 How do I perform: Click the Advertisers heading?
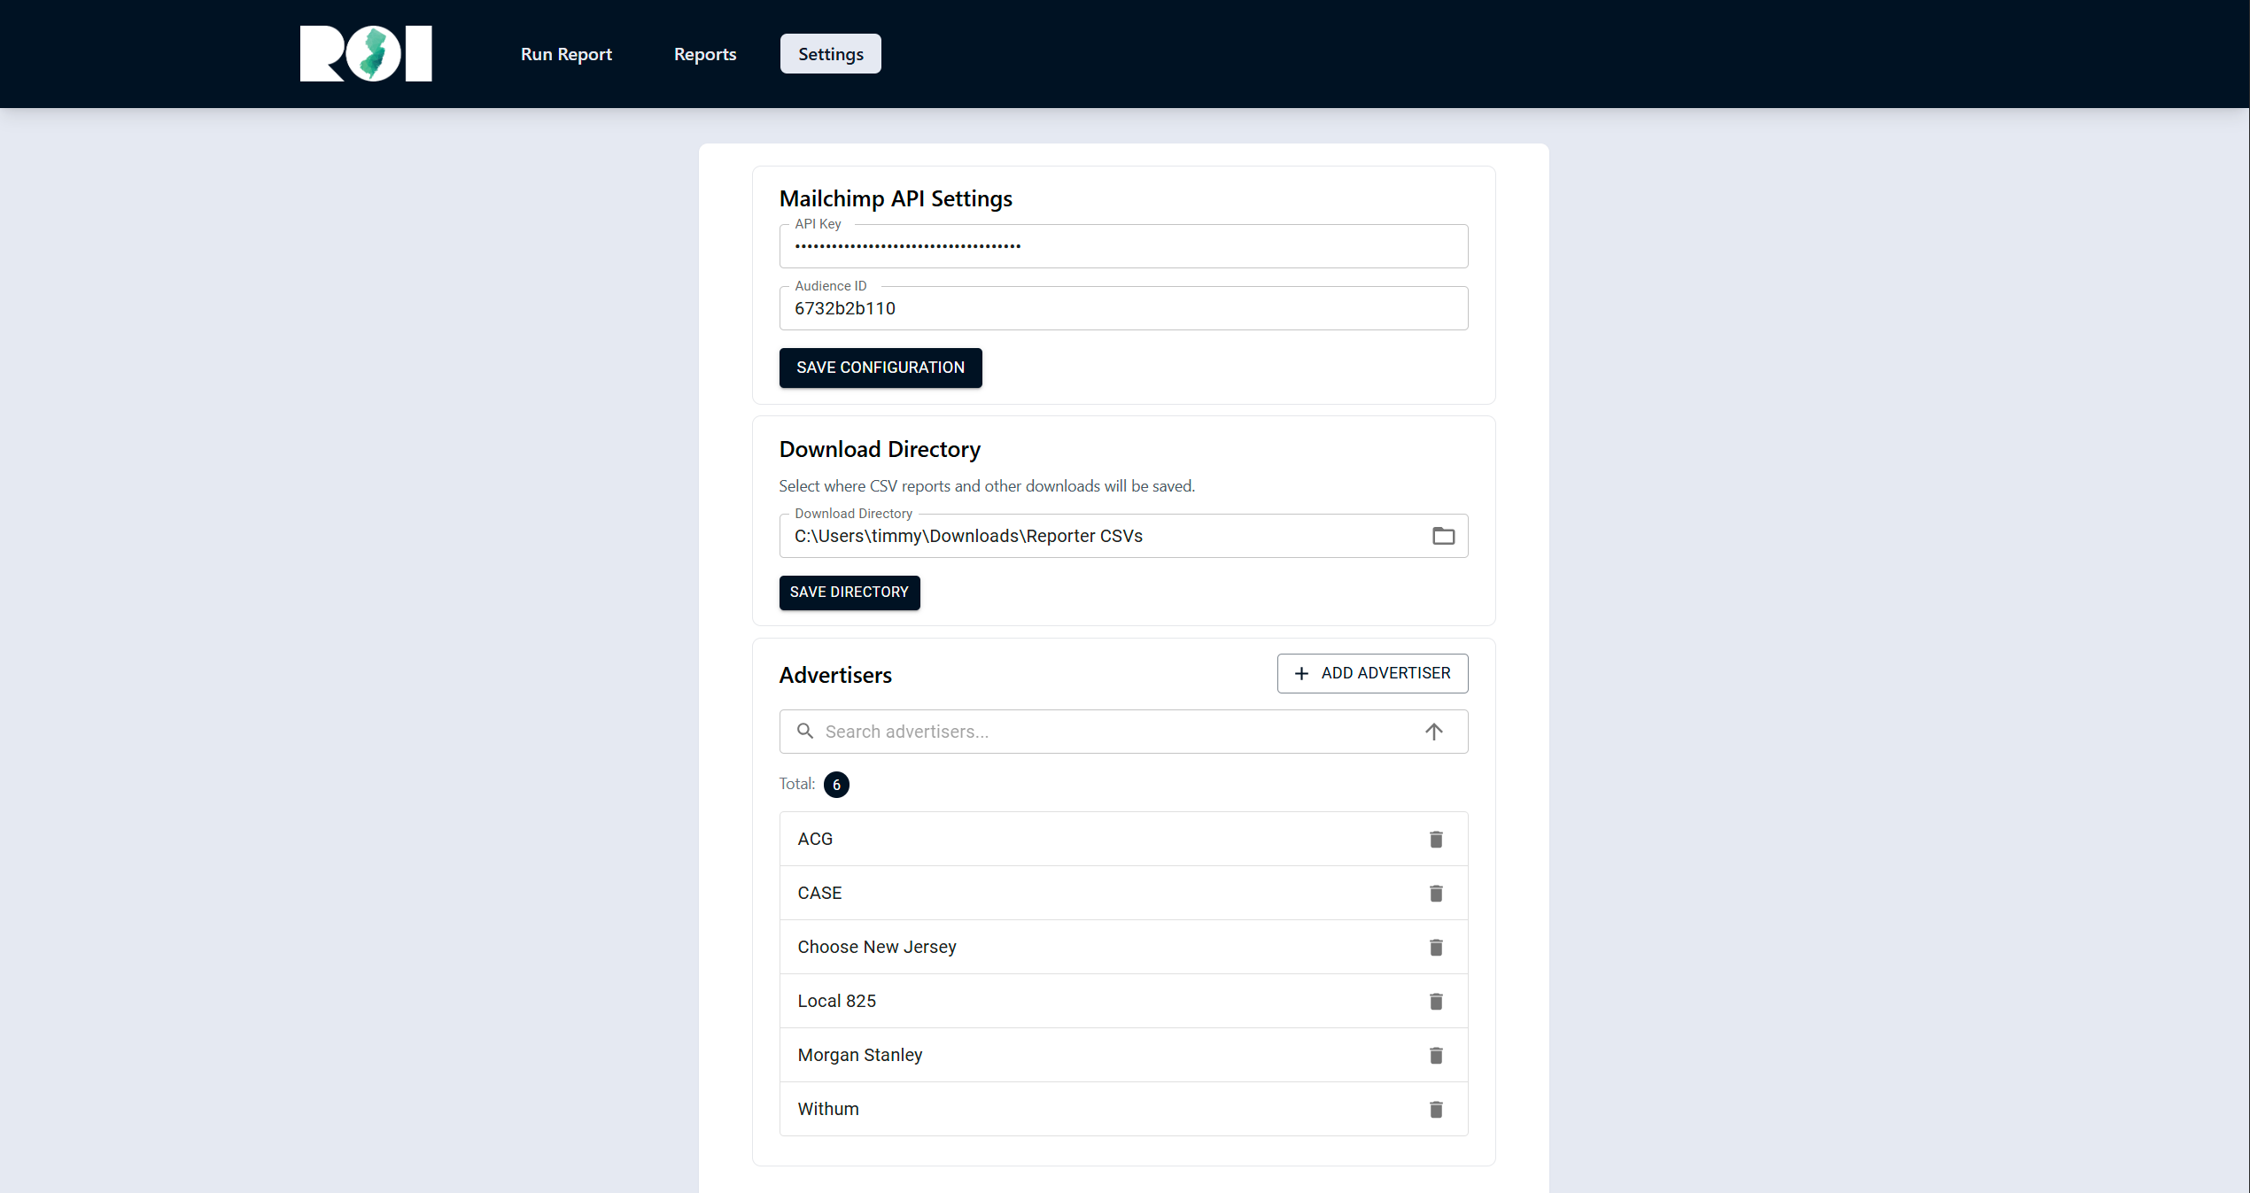point(835,675)
